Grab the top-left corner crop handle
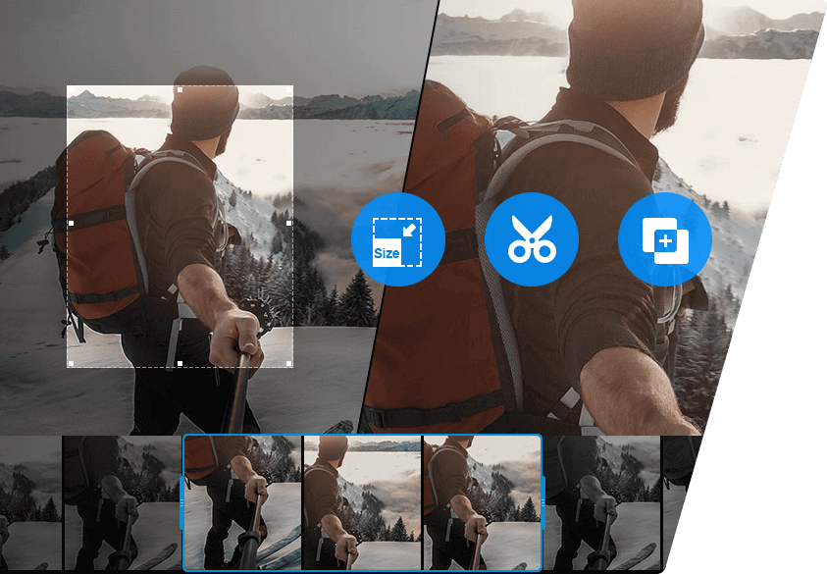827x574 pixels. pyautogui.click(x=71, y=89)
